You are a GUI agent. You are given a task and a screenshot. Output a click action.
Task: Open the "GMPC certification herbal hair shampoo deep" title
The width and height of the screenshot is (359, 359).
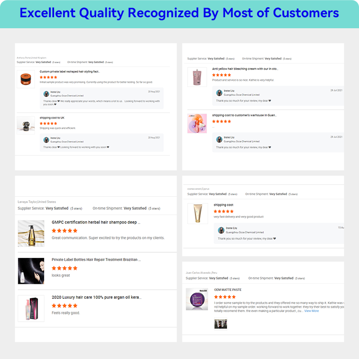click(96, 222)
